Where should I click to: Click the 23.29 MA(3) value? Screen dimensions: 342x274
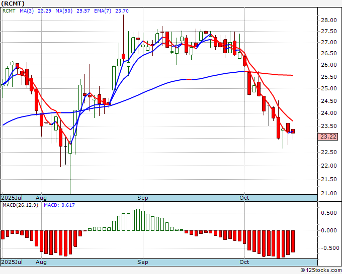44,11
